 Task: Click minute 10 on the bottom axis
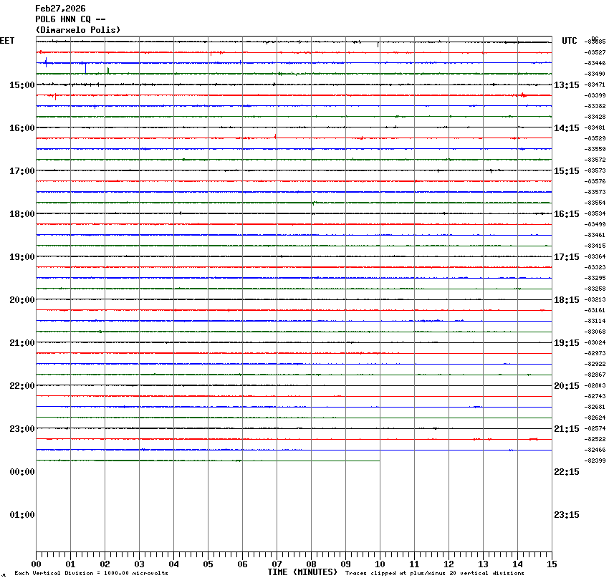(x=380, y=564)
